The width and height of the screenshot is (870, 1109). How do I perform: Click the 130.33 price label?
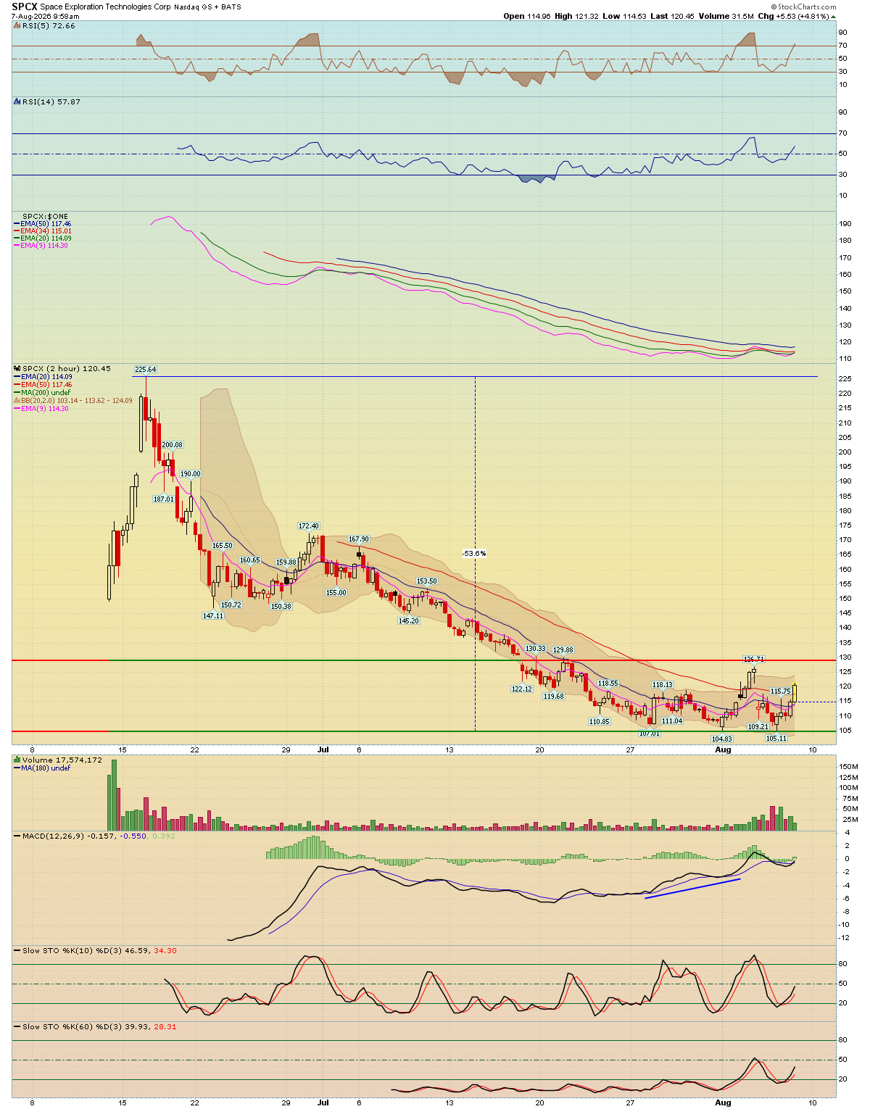pyautogui.click(x=536, y=649)
